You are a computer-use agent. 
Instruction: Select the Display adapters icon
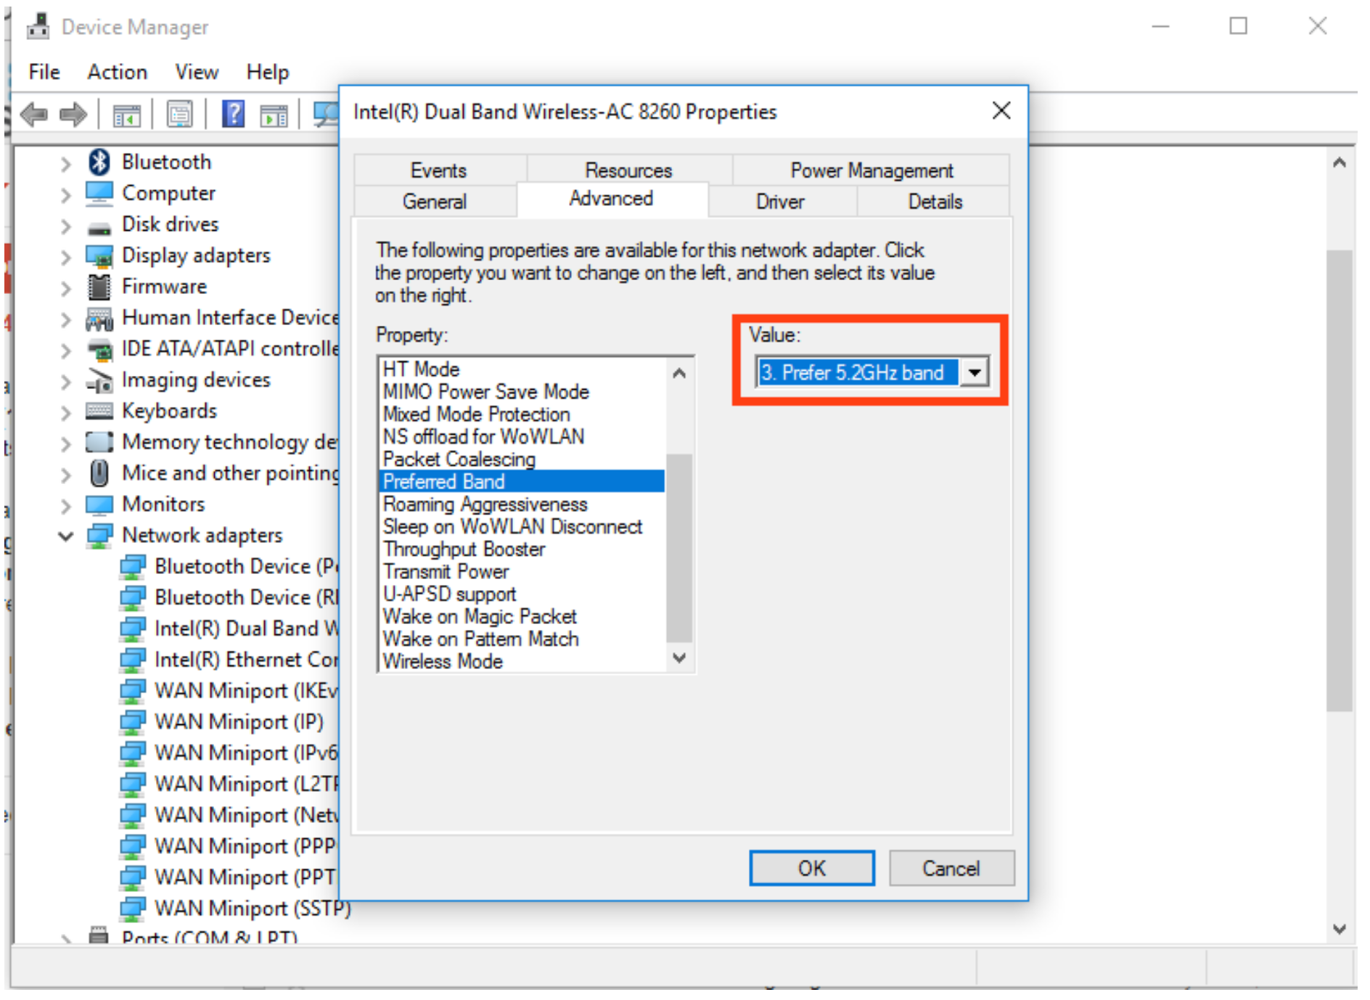pyautogui.click(x=99, y=255)
